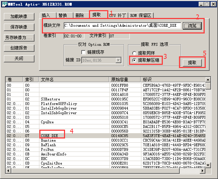Click 保存映像 (Save Image) button
218x179 pixels.
click(x=19, y=27)
